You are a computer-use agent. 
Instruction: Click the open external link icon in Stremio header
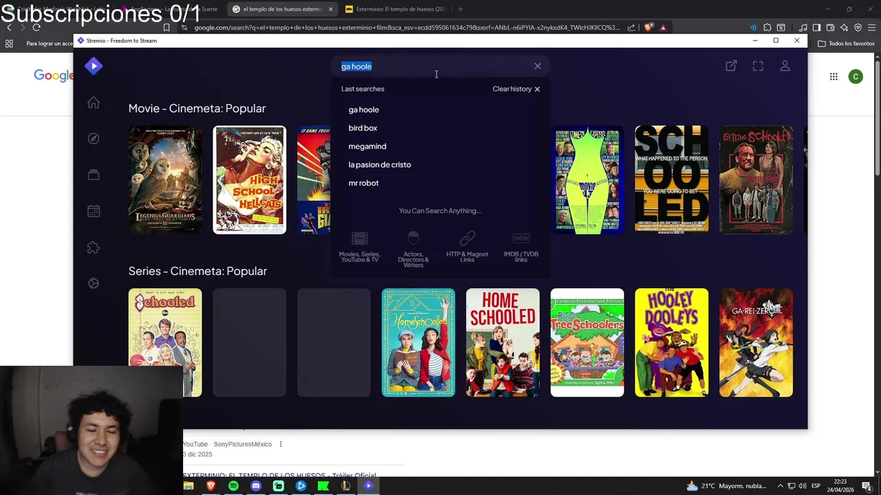(731, 66)
